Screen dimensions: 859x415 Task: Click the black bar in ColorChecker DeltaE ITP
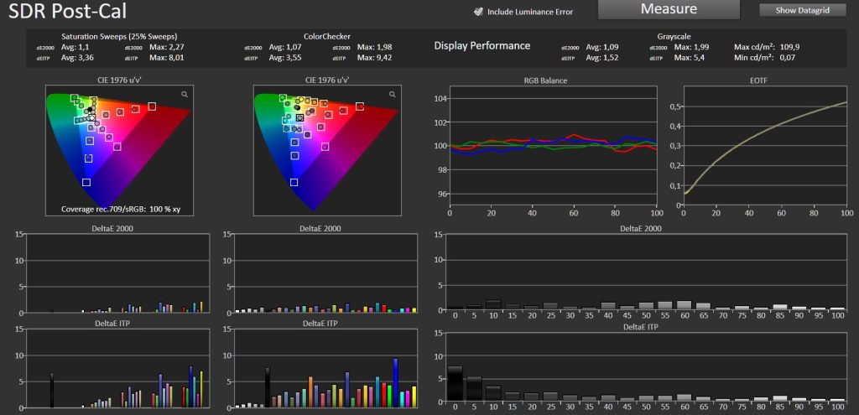coord(268,387)
